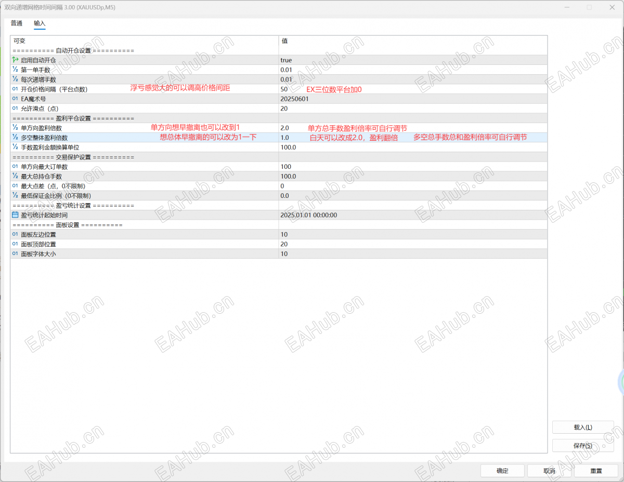
Task: Click the 取消 button
Action: tap(549, 471)
